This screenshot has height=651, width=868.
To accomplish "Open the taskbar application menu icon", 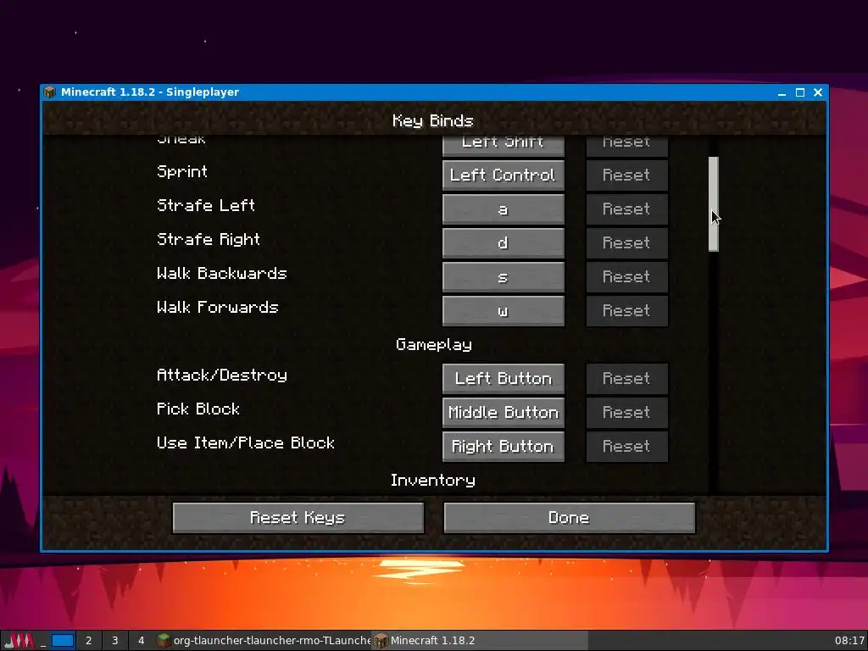I will [x=19, y=641].
